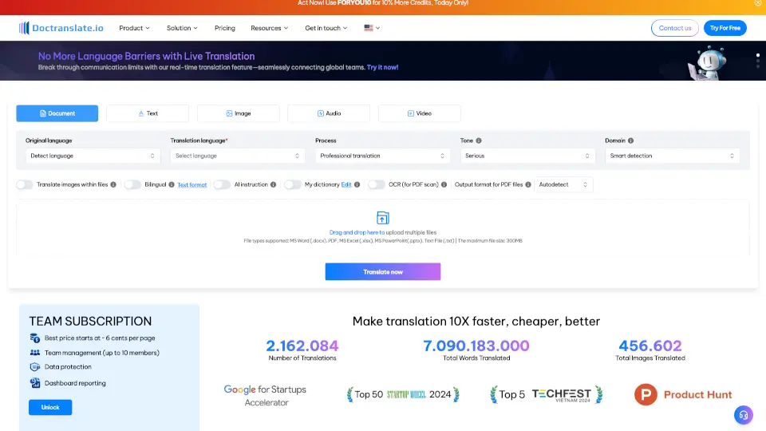Enable the Bilingual toggle

click(x=132, y=184)
